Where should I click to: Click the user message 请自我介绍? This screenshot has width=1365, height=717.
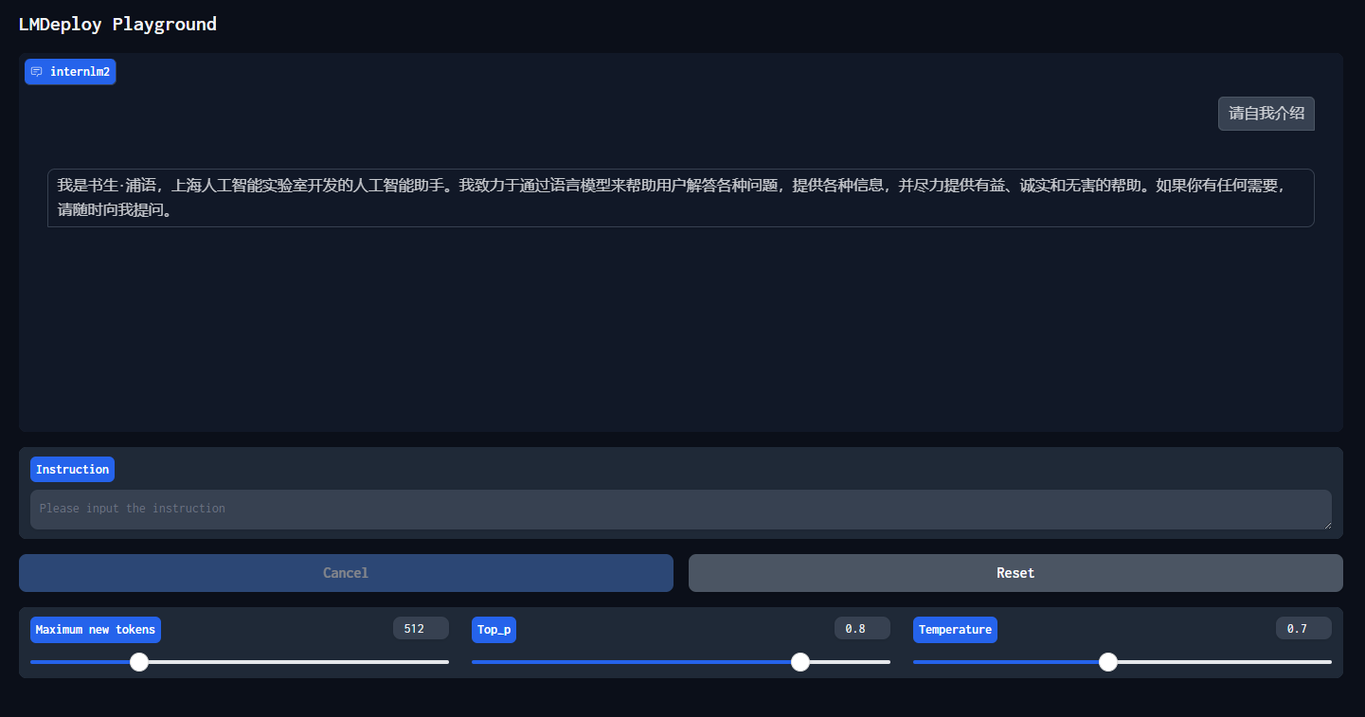tap(1266, 114)
